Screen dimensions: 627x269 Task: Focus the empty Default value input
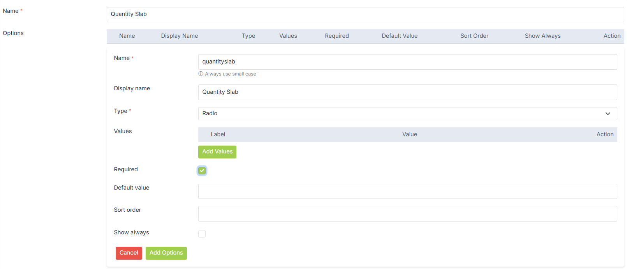coord(407,192)
